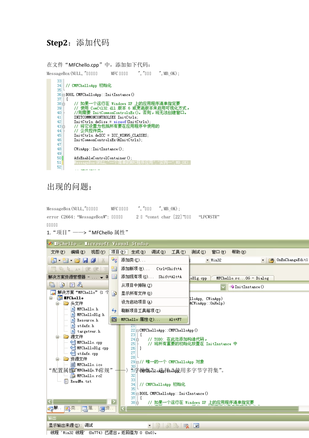
Task: Open the 工具(T) menu
Action: 179,252
